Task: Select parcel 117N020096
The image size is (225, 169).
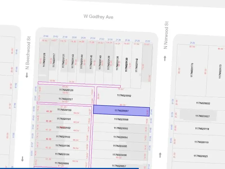Action: (120, 155)
